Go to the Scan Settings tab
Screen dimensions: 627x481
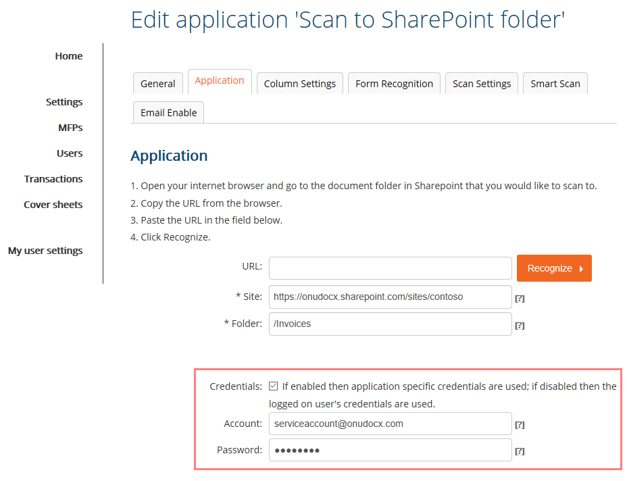[x=481, y=84]
